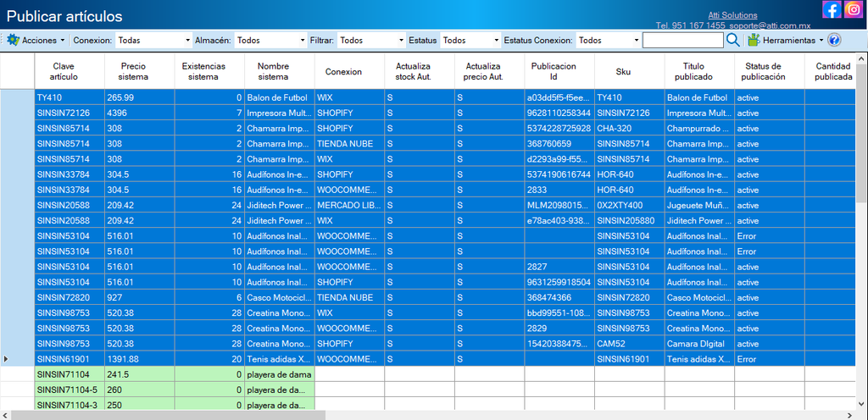Select Sku cell CHA-320
Screen dimensions: 868x420
[x=630, y=128]
